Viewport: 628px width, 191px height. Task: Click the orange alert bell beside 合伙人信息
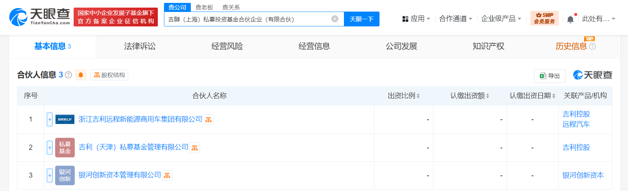pos(81,75)
